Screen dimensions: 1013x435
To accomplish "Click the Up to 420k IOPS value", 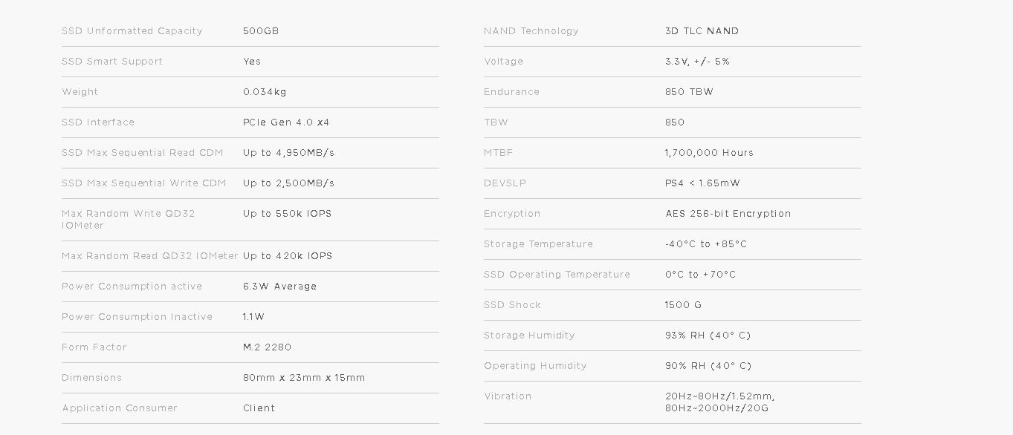I will (288, 256).
